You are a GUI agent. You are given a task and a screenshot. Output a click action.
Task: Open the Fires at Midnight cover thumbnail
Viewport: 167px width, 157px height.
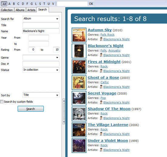click(79, 67)
